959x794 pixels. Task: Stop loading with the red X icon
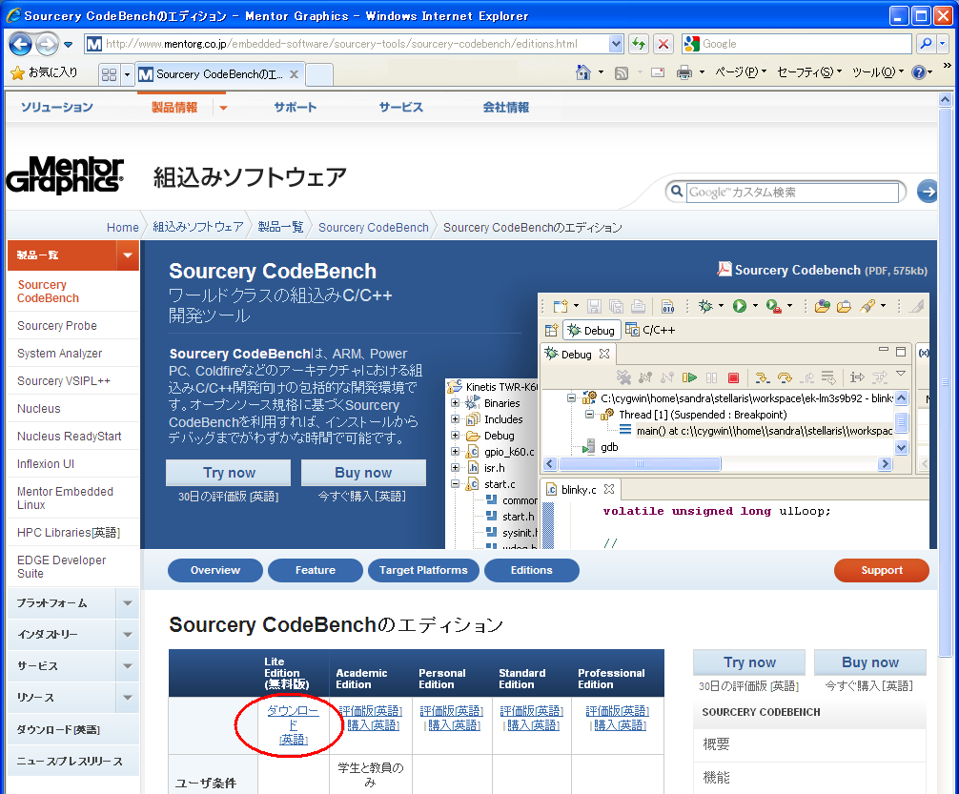click(663, 44)
